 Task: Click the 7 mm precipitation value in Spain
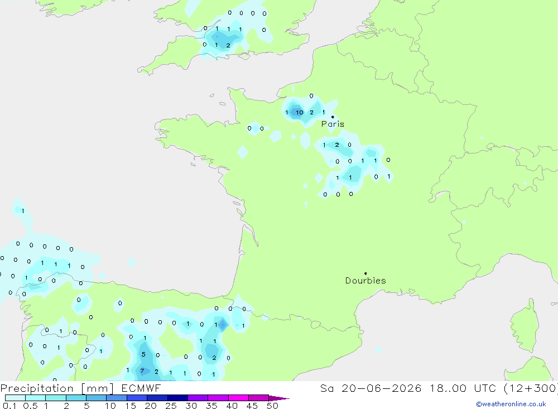(142, 371)
